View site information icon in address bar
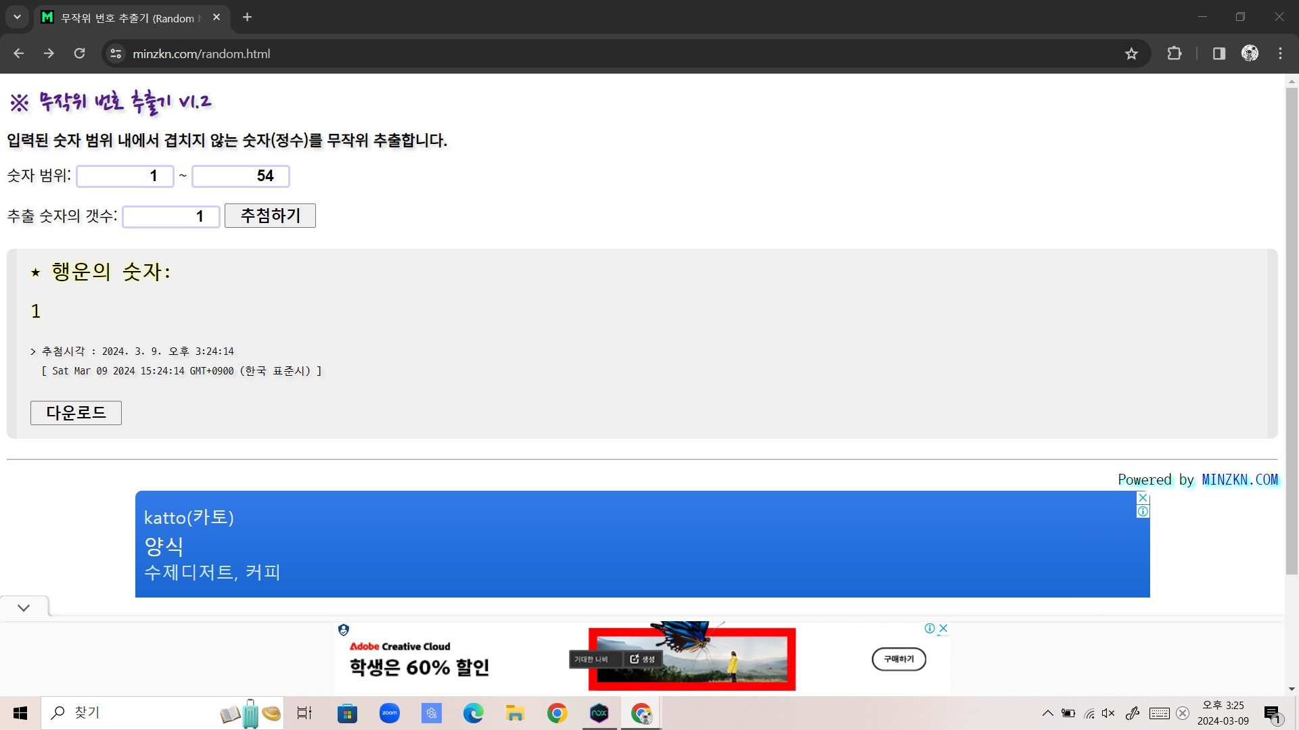 (116, 53)
